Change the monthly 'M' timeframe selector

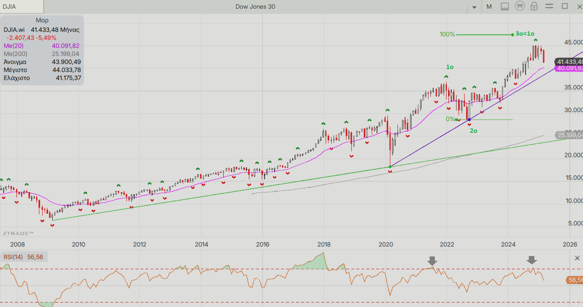tap(489, 7)
